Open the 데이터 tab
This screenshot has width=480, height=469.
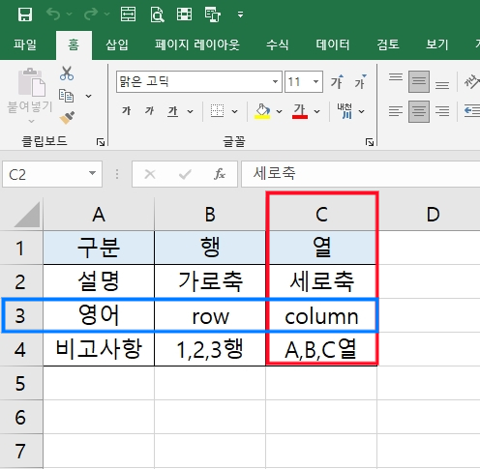[x=333, y=44]
